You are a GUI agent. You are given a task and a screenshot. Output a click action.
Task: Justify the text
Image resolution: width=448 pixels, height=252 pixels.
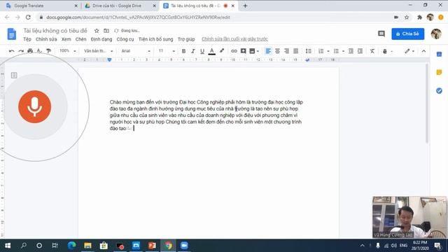[295, 51]
